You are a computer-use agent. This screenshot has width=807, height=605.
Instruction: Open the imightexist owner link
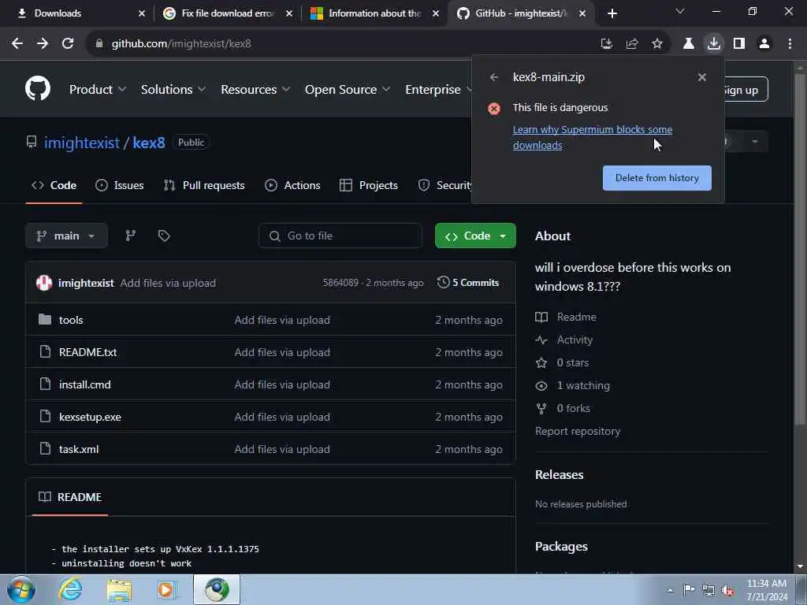point(82,143)
